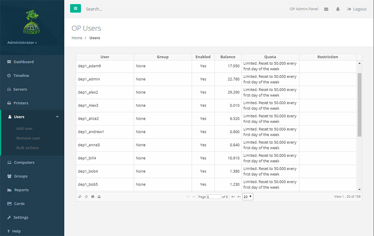The image size is (374, 236).
Task: Open notifications bell icon
Action: pos(338,9)
